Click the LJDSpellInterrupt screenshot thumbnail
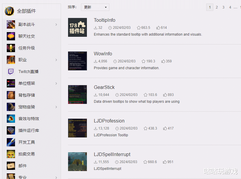 pyautogui.click(x=77, y=162)
